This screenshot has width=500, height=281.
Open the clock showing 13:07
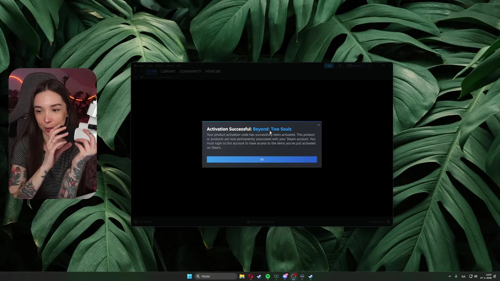(486, 276)
